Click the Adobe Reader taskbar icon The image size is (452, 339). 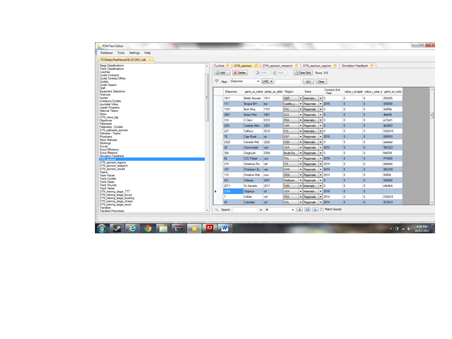[209, 228]
